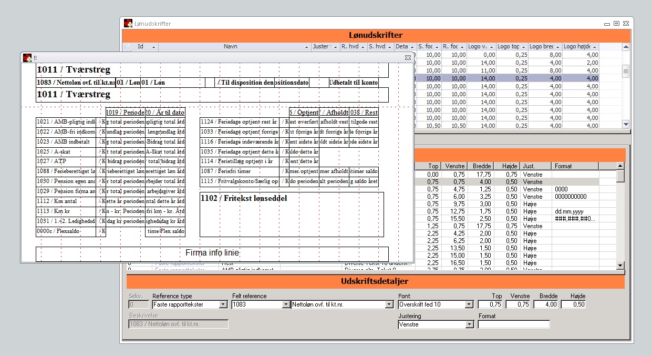Open the Felt reference 1083 dropdown
The height and width of the screenshot is (356, 652).
286,304
